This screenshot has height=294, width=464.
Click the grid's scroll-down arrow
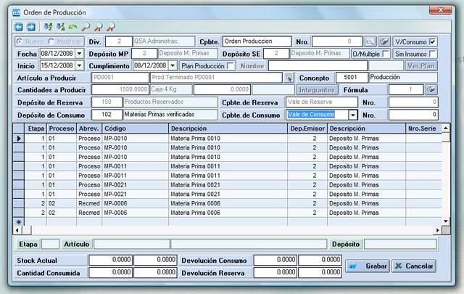(x=446, y=221)
